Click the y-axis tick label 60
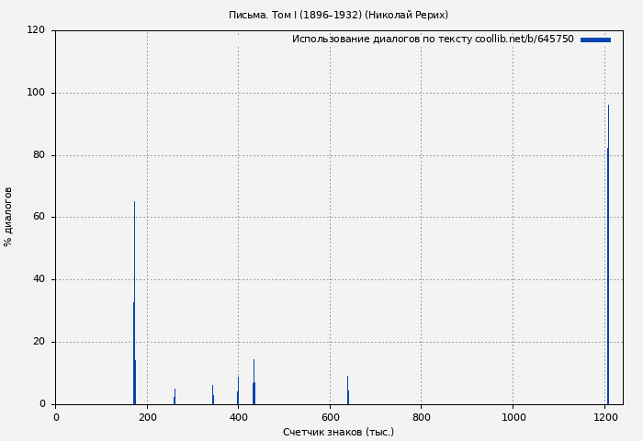 pos(39,217)
